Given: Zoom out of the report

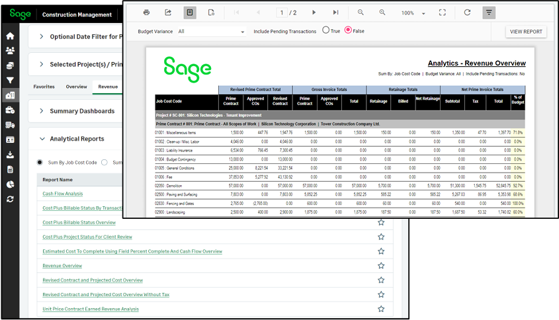Looking at the screenshot, I should pyautogui.click(x=361, y=13).
